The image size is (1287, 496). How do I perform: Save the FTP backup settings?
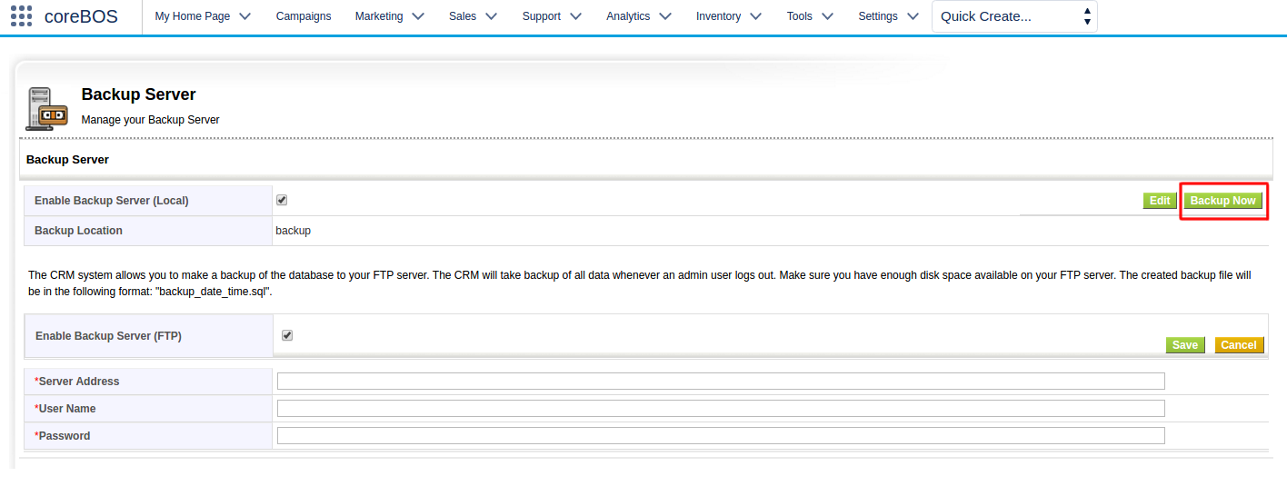pos(1185,345)
